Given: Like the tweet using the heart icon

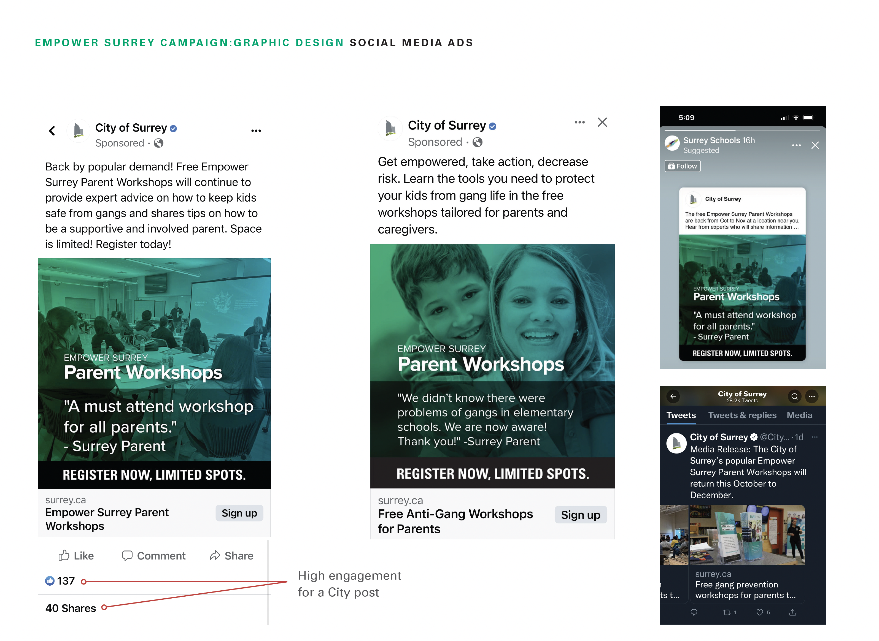Looking at the screenshot, I should point(760,613).
